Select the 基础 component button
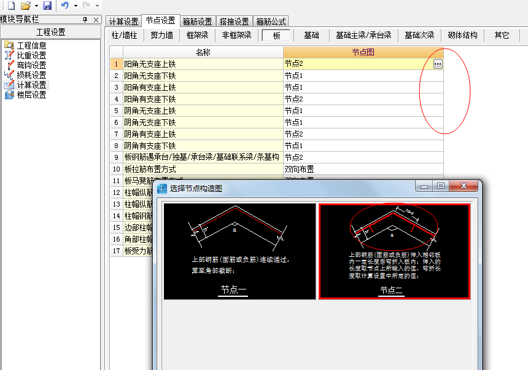 point(311,35)
